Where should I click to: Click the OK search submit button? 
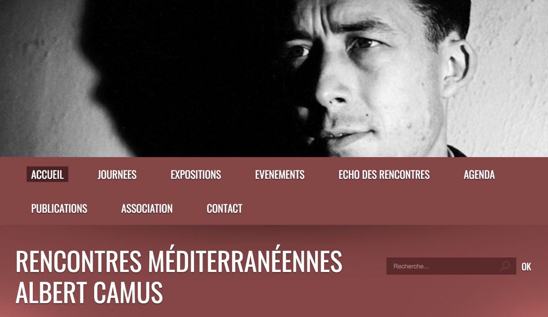(x=526, y=266)
